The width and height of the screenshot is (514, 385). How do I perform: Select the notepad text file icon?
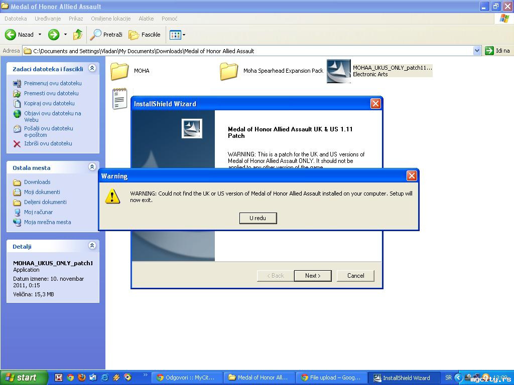tap(119, 99)
